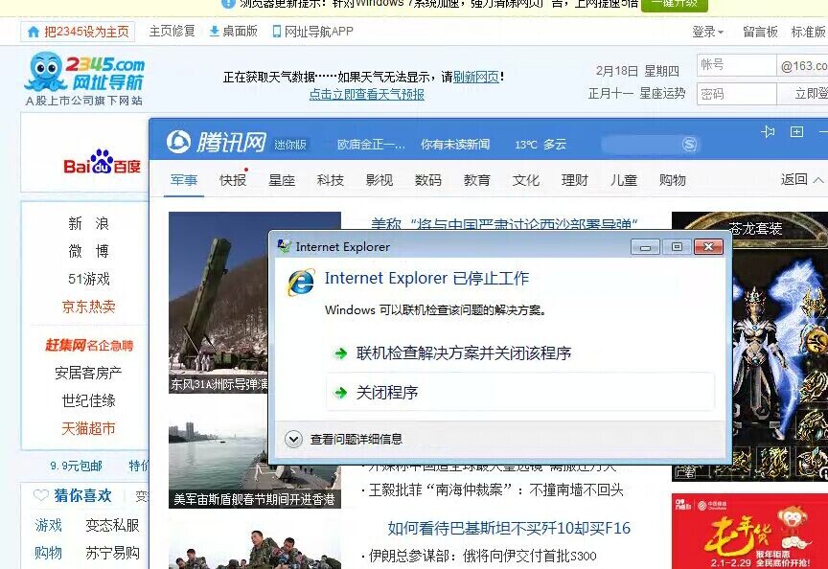Click 你有未读新闻 in 腾讯网 header
The width and height of the screenshot is (828, 569).
pos(455,144)
